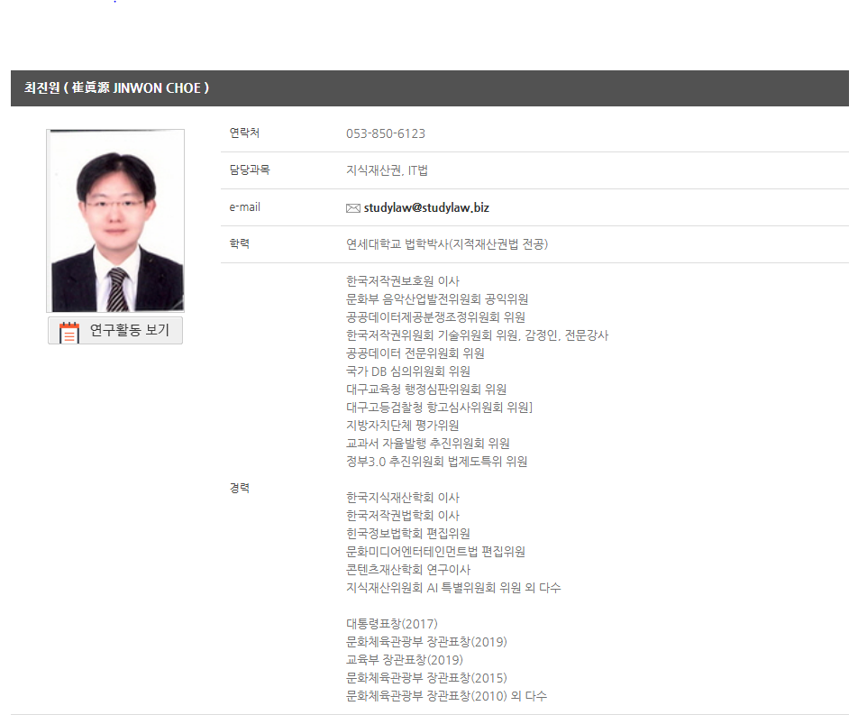Click the calendar icon beside 연구활동 보기
858x715 pixels.
pos(68,332)
